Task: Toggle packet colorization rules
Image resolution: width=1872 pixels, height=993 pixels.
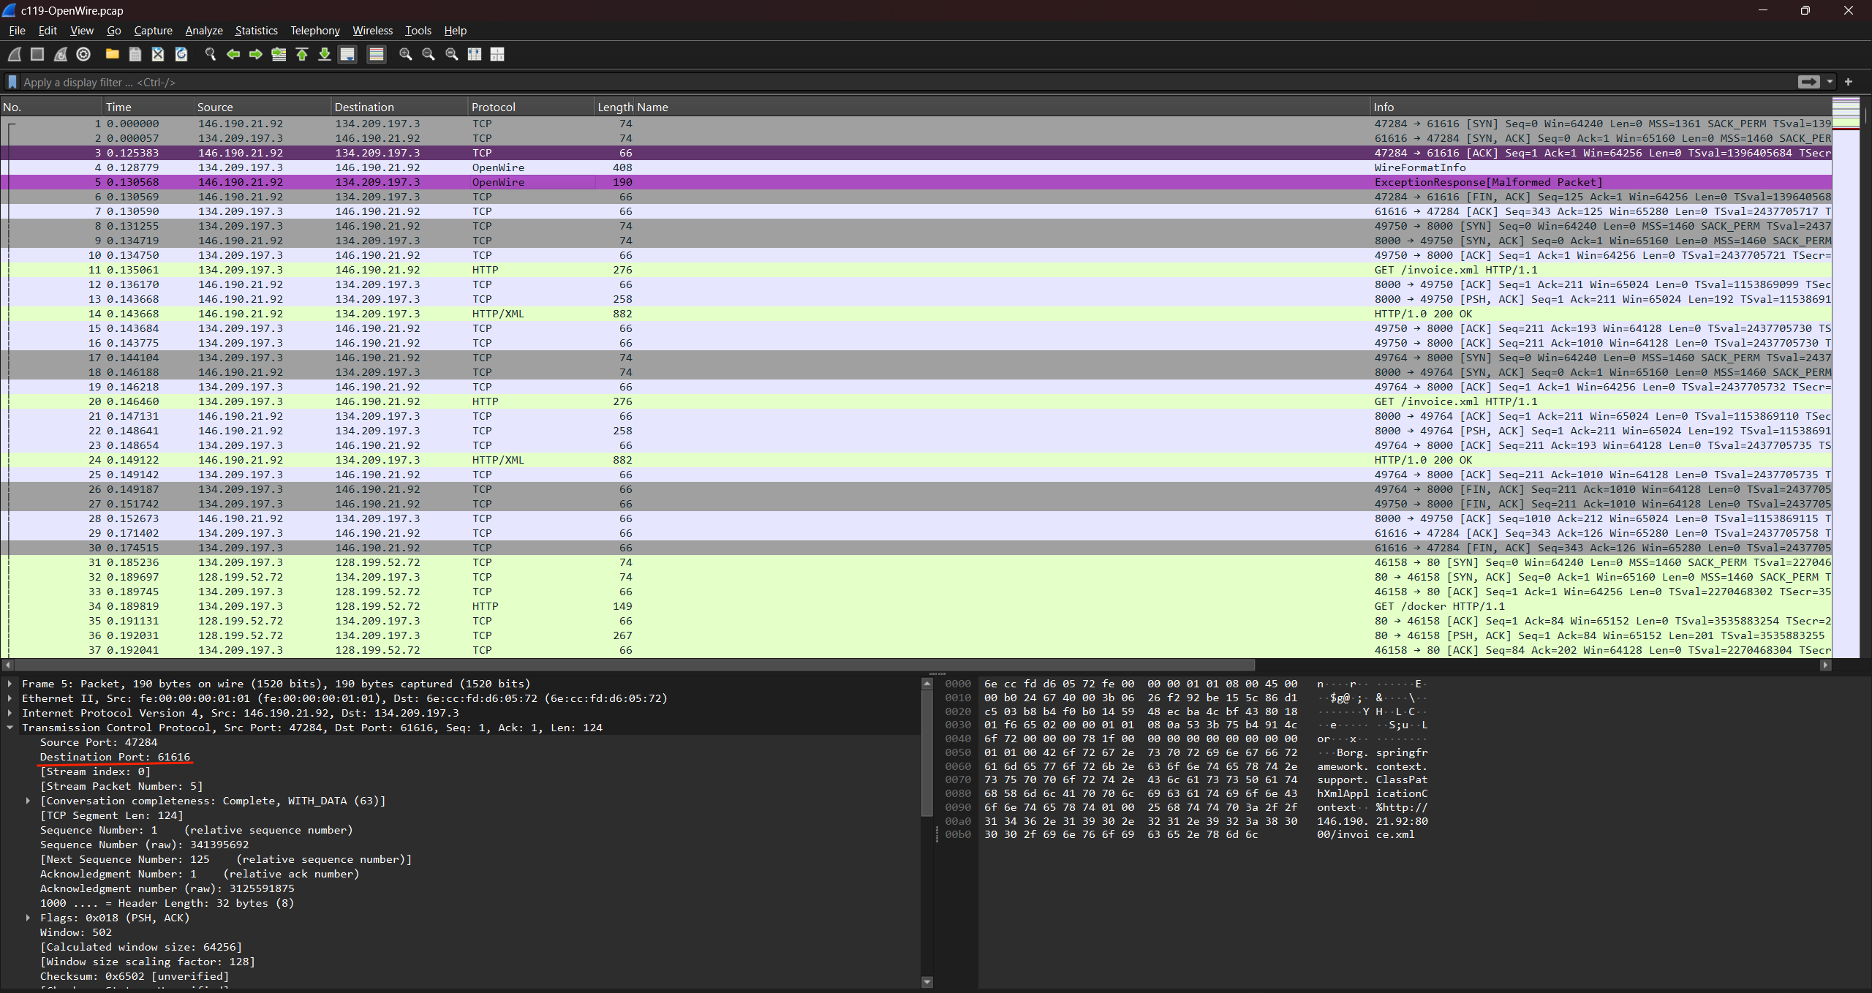Action: click(x=377, y=54)
